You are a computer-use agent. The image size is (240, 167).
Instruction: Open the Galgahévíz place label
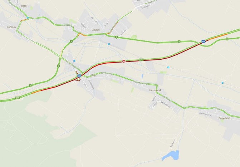click(225, 118)
